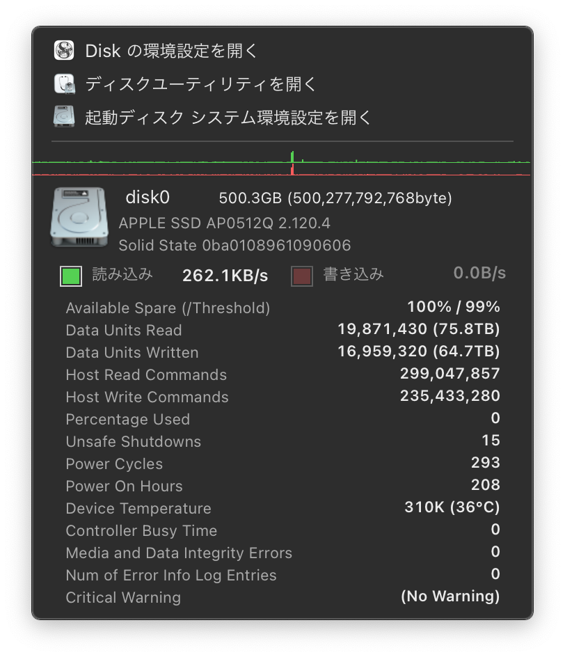This screenshot has width=565, height=657.
Task: Click the 500.3GB capacity text
Action: pyautogui.click(x=335, y=198)
